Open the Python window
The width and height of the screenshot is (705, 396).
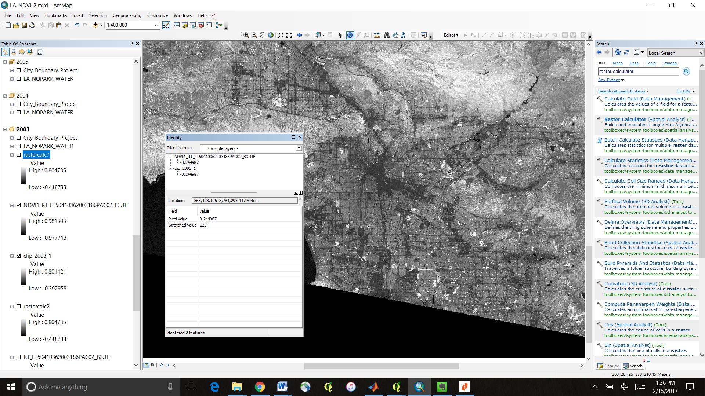click(209, 25)
